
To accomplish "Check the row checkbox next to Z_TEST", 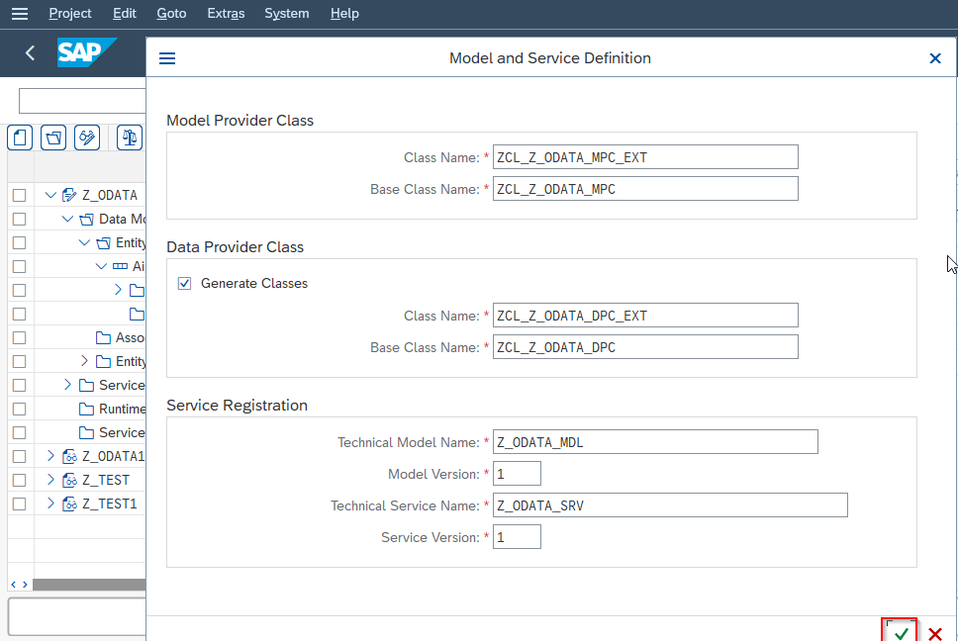I will 18,480.
